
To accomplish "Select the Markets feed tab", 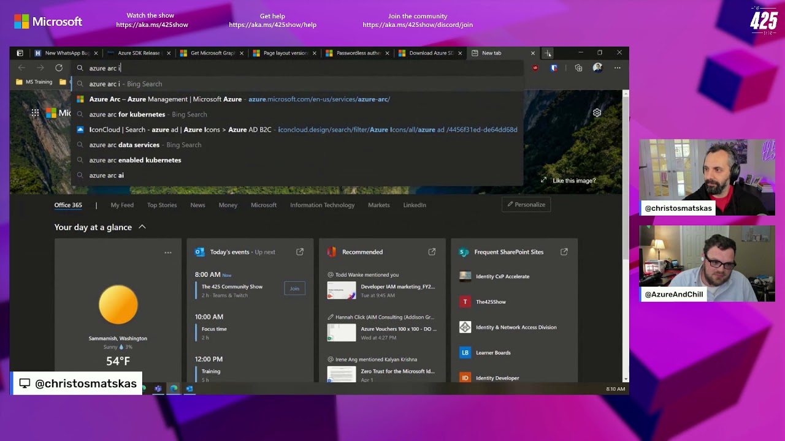I will coord(379,205).
